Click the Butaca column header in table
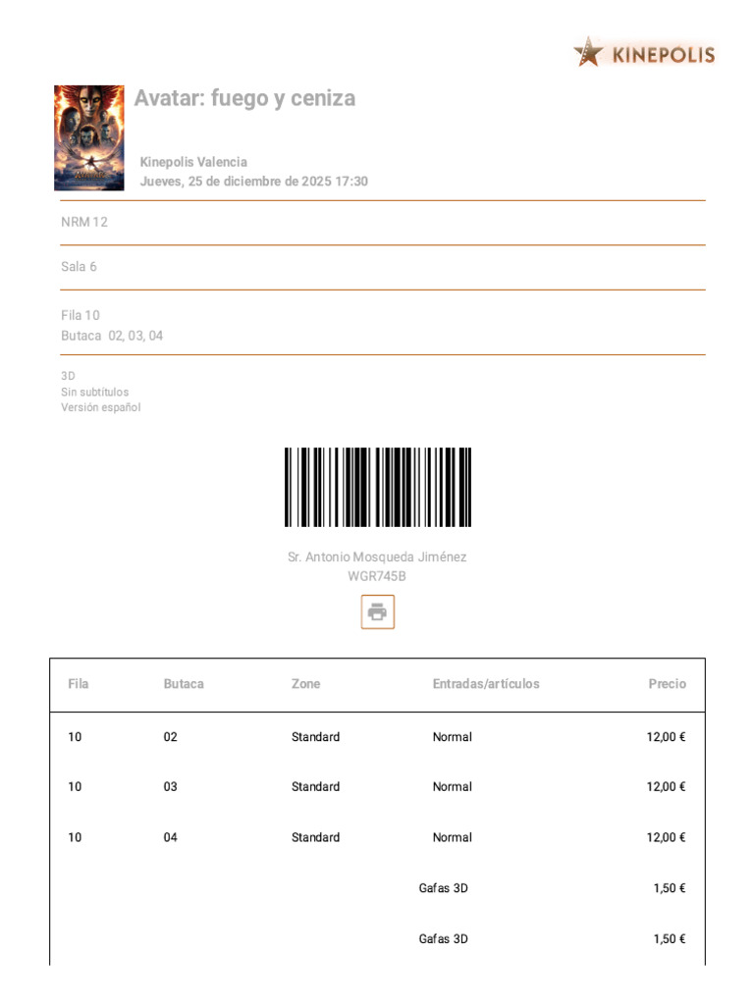Image resolution: width=754 pixels, height=1005 pixels. [184, 684]
